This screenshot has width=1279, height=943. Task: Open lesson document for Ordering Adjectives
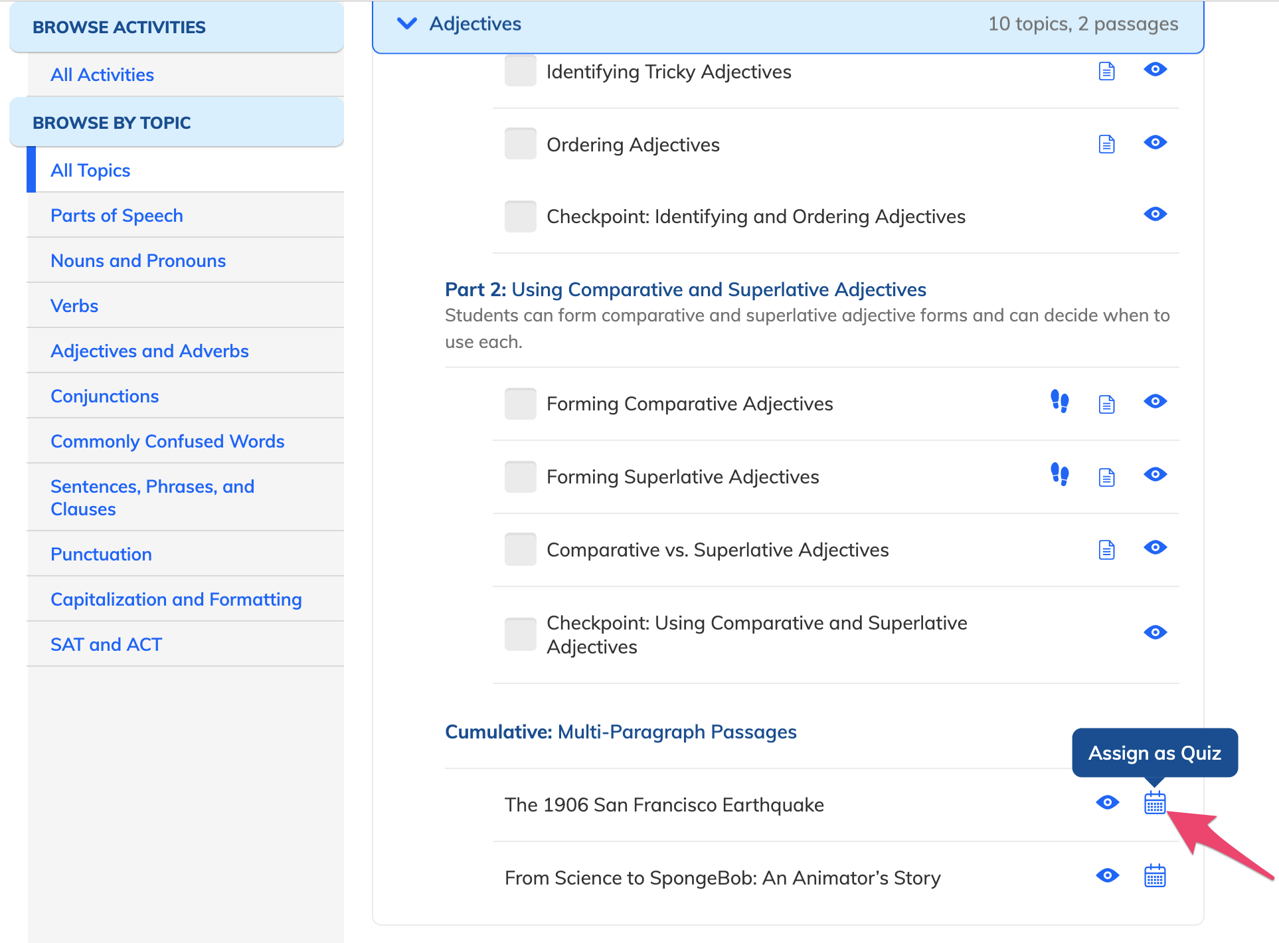click(x=1106, y=144)
